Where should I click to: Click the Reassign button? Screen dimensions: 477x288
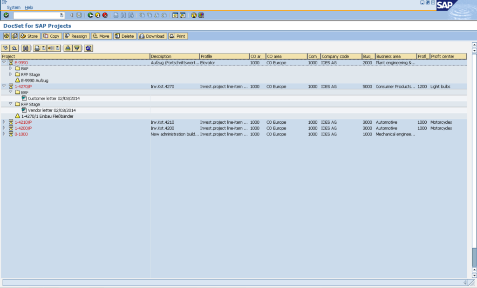pyautogui.click(x=76, y=36)
